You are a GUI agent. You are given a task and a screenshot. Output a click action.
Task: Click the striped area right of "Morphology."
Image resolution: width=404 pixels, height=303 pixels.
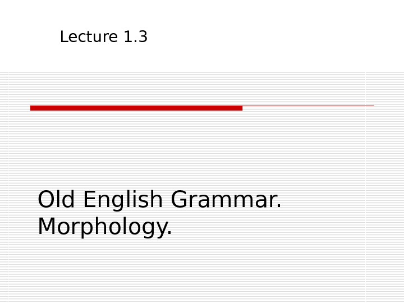click(x=281, y=228)
